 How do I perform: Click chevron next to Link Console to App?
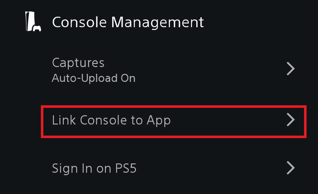pyautogui.click(x=290, y=120)
